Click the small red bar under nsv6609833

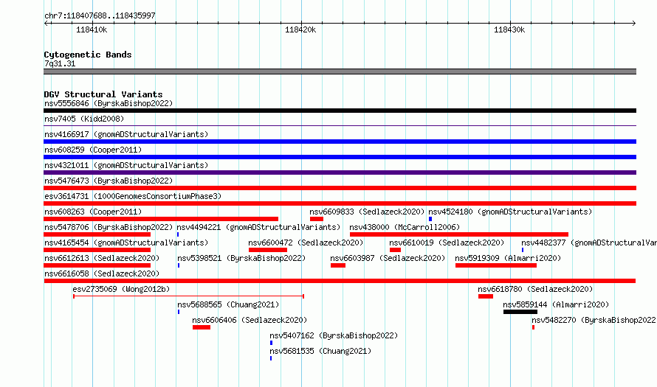tap(317, 219)
